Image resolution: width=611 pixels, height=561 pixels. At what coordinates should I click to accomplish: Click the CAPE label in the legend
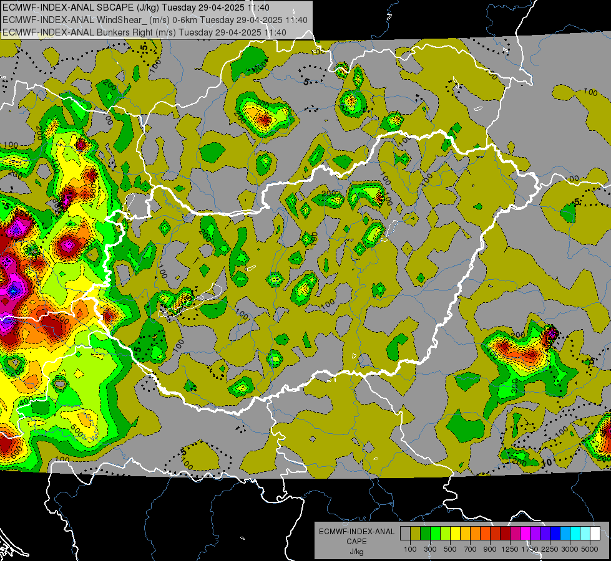[356, 542]
